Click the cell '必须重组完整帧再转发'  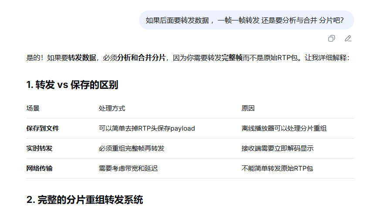coord(132,148)
